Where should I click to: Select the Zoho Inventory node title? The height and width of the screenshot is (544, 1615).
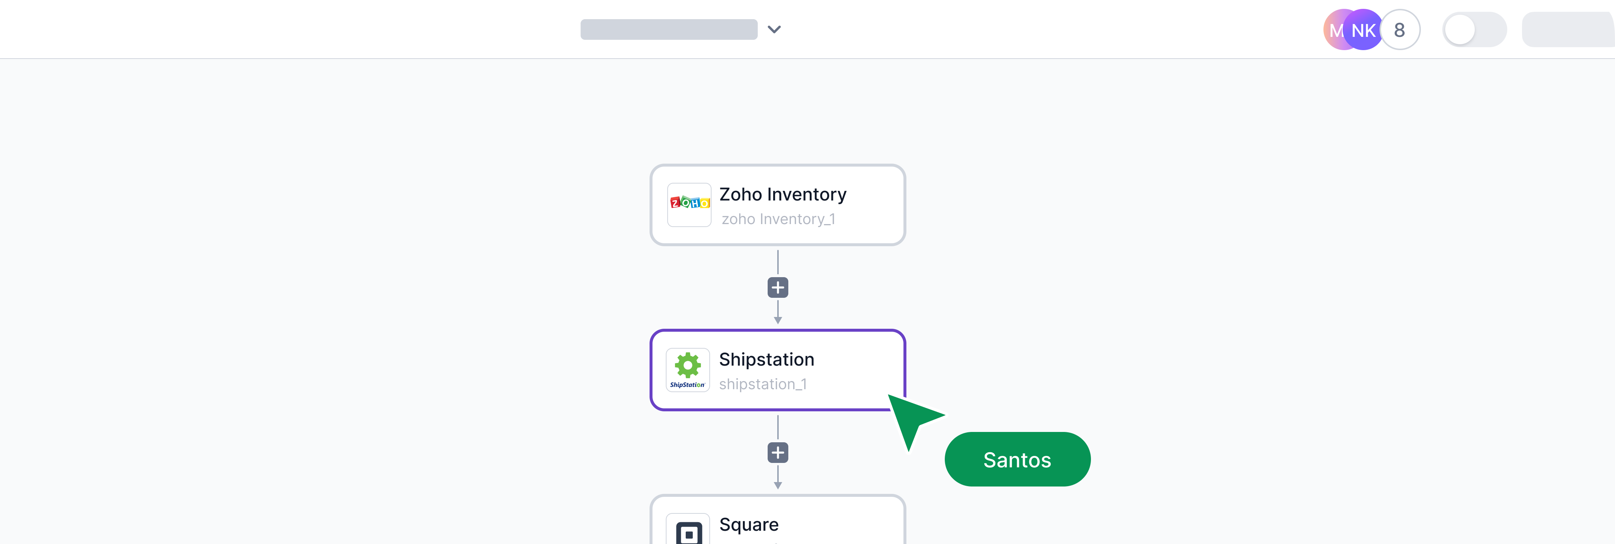click(x=782, y=194)
